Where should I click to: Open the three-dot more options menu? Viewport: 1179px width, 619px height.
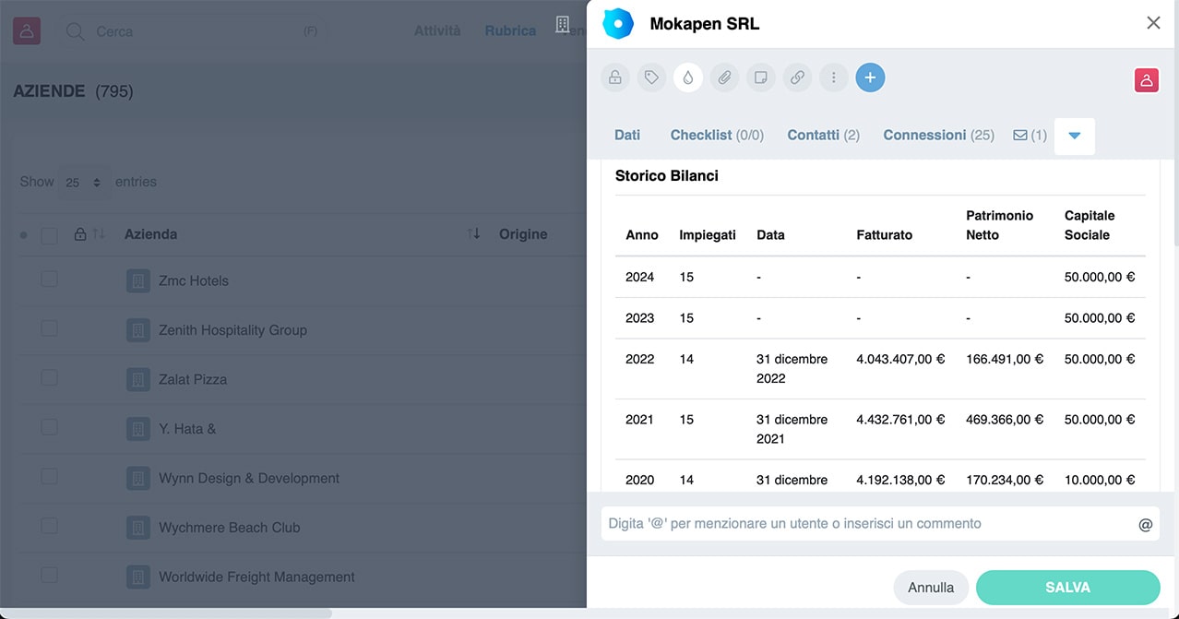click(834, 78)
